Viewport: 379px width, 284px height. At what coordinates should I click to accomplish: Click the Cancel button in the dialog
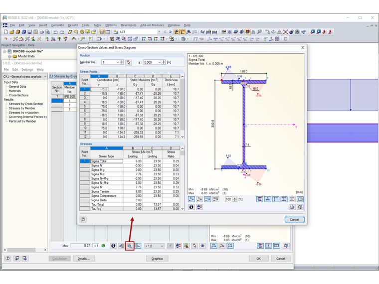[x=294, y=219]
